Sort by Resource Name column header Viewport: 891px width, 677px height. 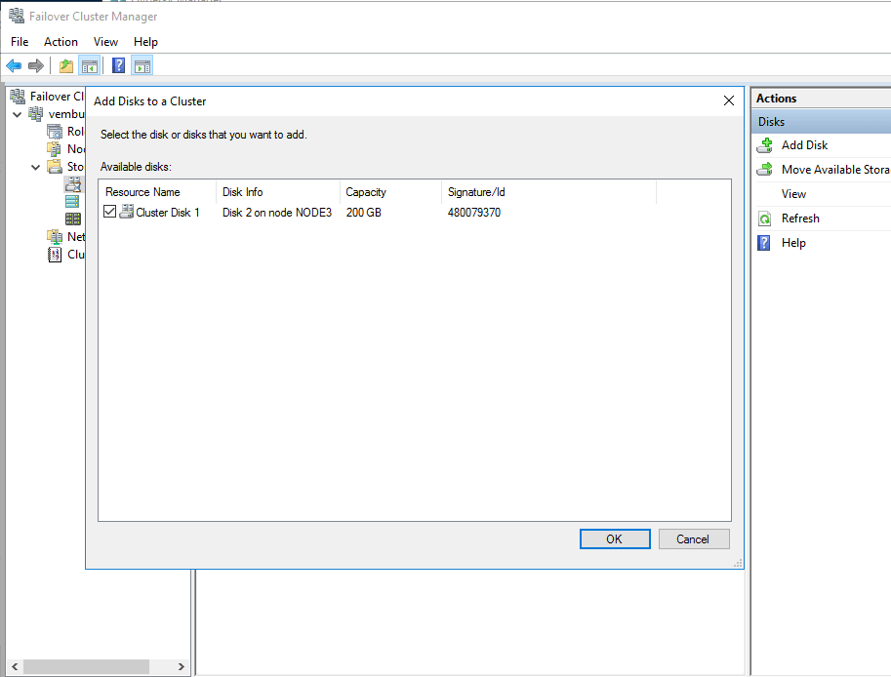tap(157, 192)
